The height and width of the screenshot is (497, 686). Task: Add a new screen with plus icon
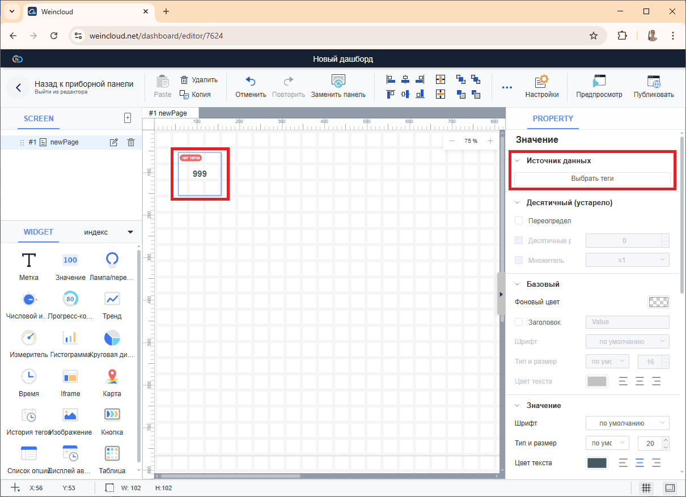tap(128, 118)
